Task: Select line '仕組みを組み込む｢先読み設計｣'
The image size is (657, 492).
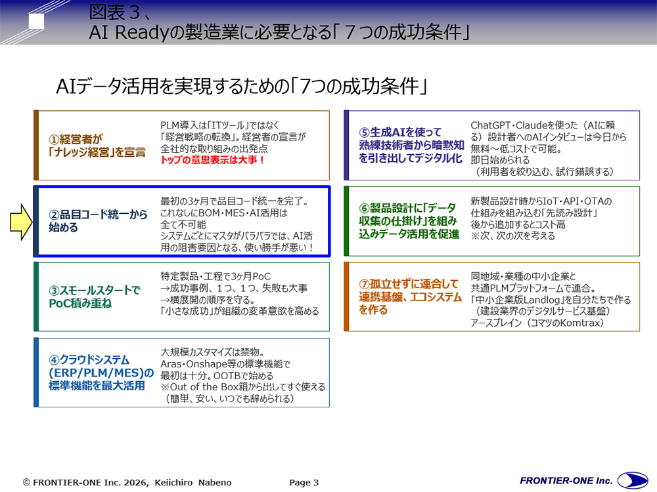Action: 533,213
